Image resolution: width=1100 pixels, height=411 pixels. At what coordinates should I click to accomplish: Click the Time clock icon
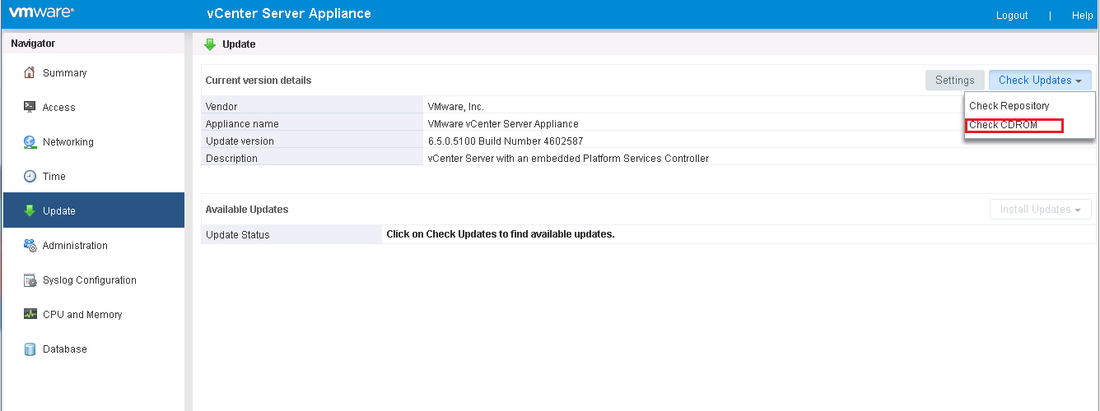click(x=30, y=177)
